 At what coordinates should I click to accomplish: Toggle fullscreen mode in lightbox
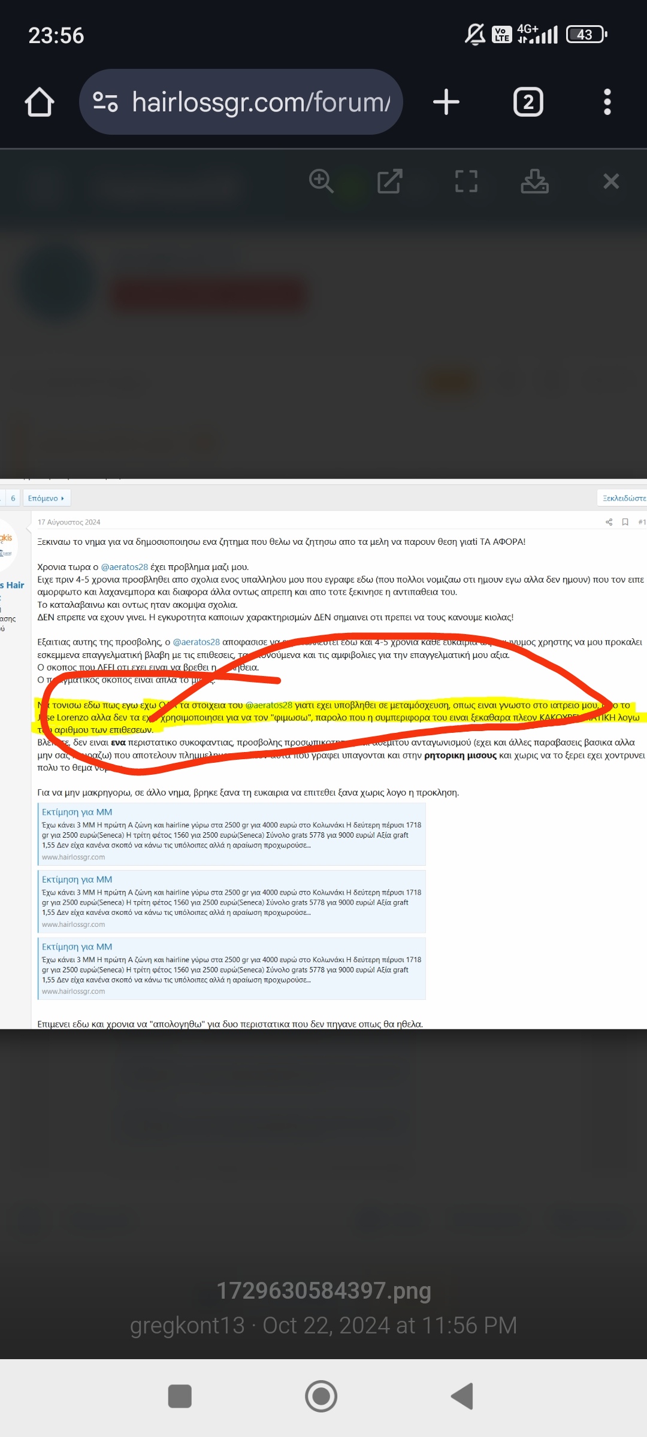tap(466, 181)
